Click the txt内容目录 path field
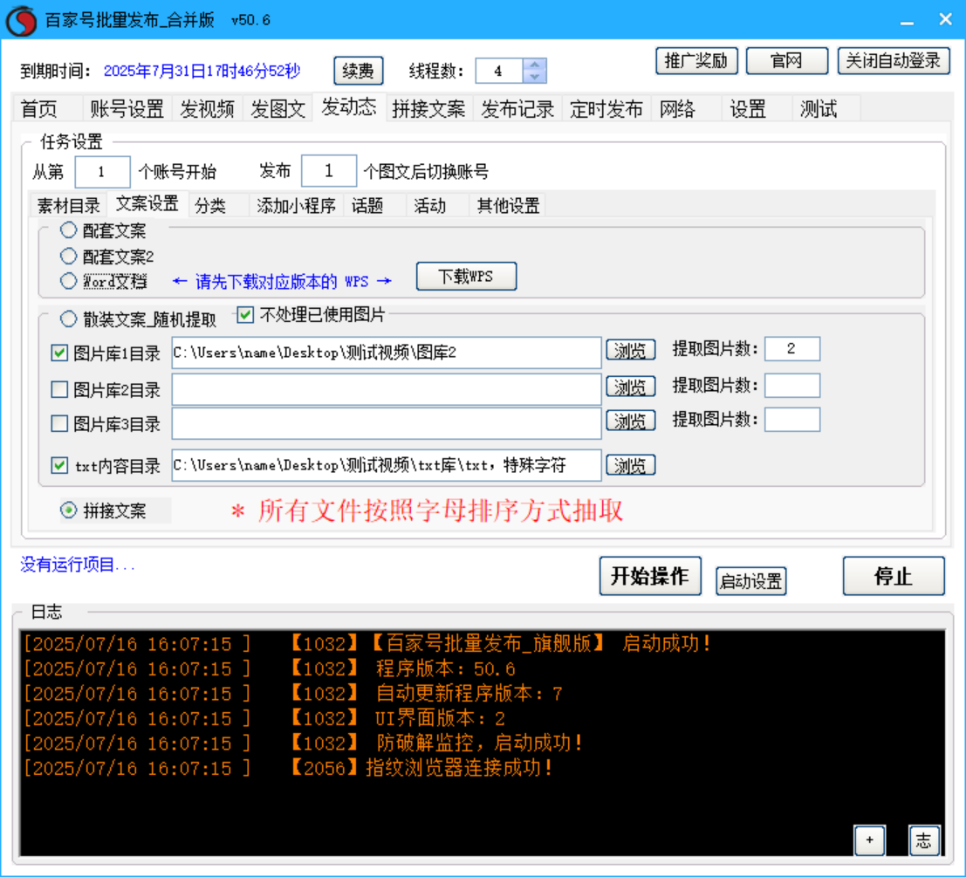This screenshot has width=966, height=877. [387, 465]
